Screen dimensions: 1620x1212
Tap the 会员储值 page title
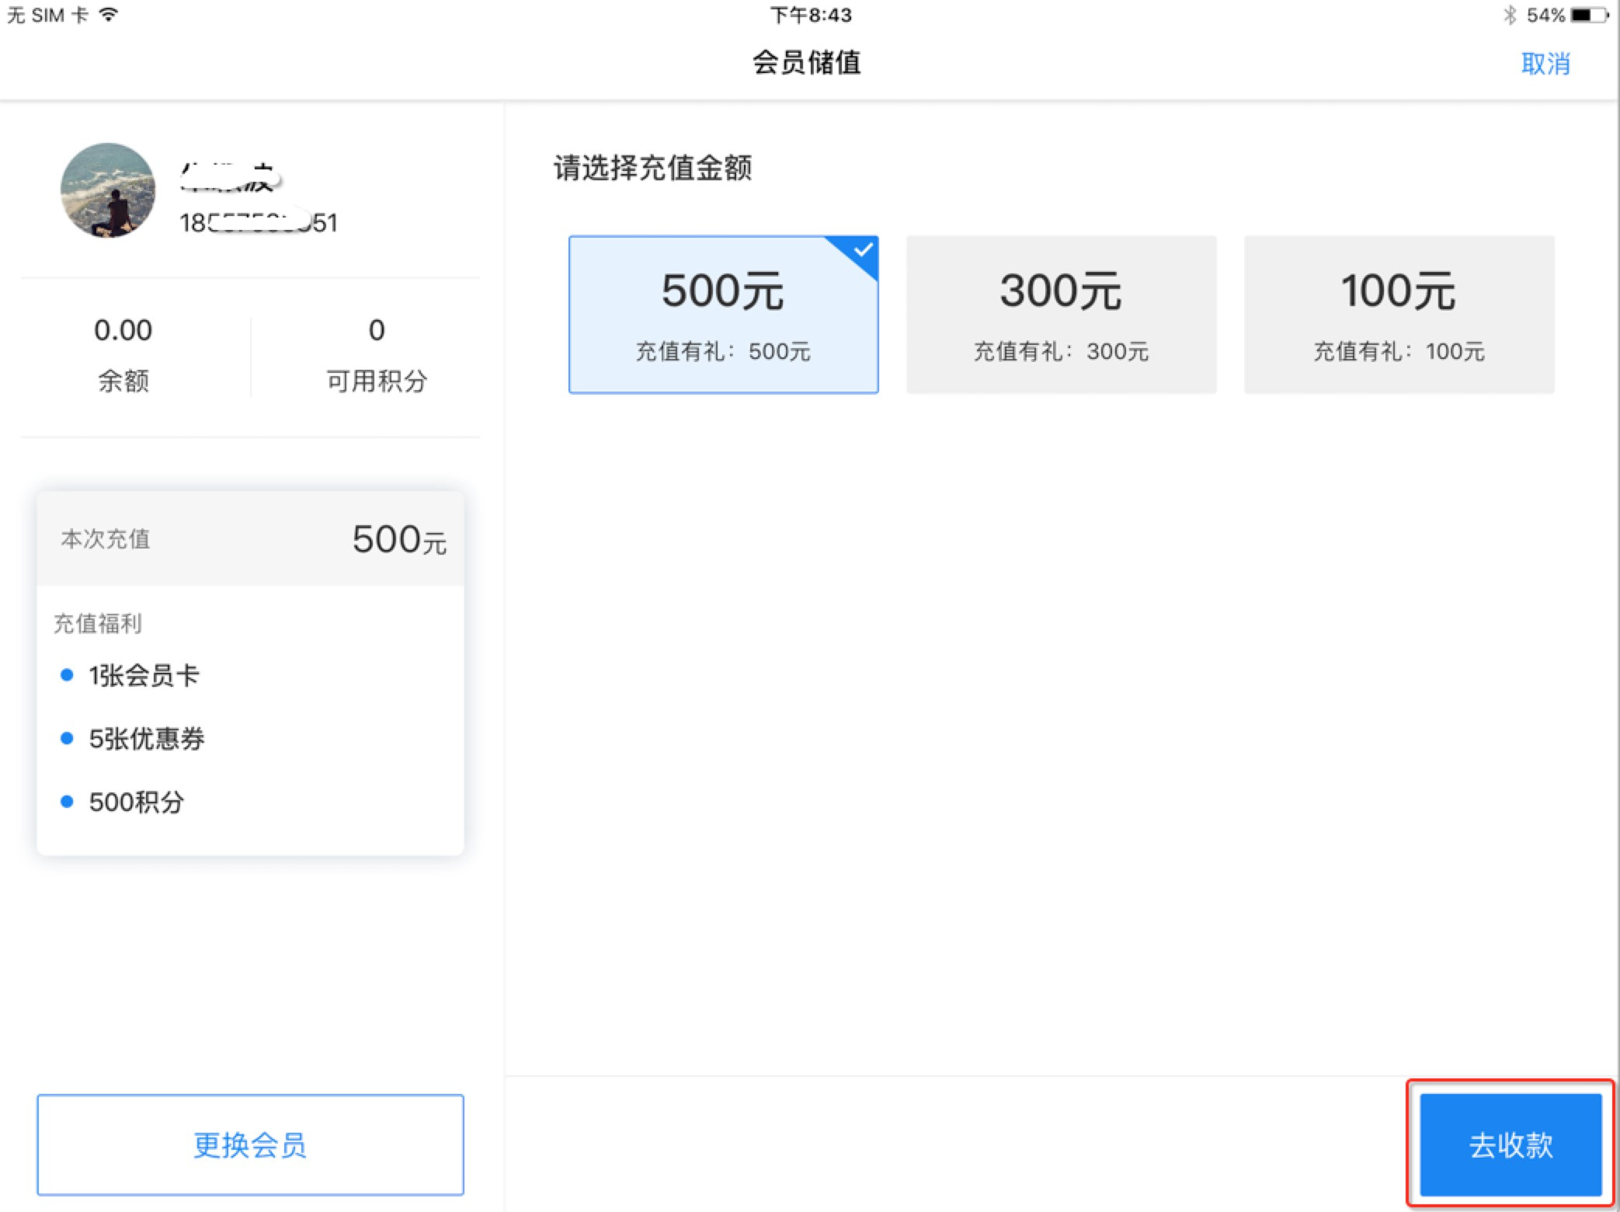[807, 63]
